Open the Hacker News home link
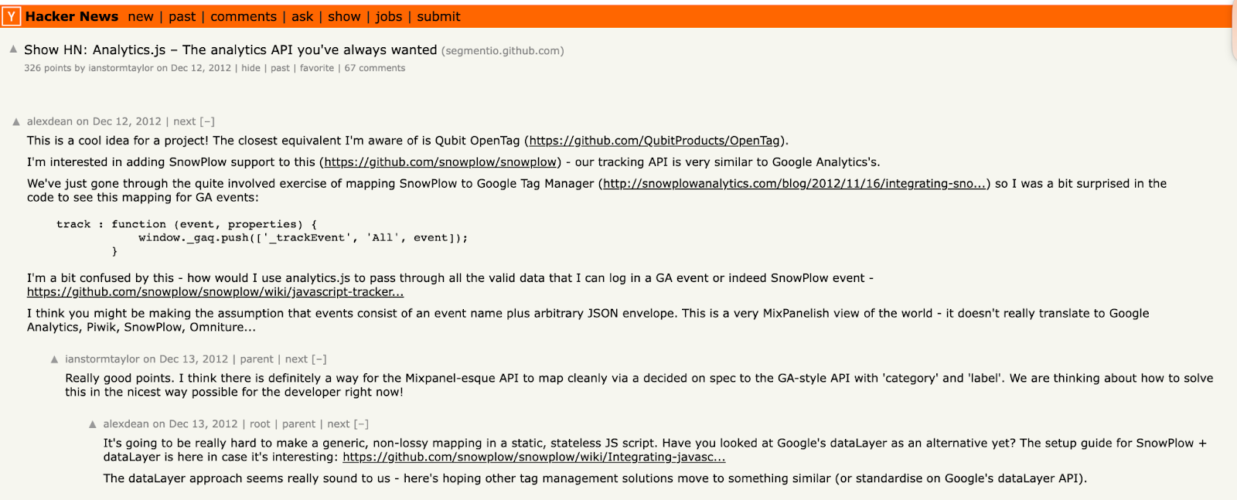The width and height of the screenshot is (1237, 500). (72, 16)
